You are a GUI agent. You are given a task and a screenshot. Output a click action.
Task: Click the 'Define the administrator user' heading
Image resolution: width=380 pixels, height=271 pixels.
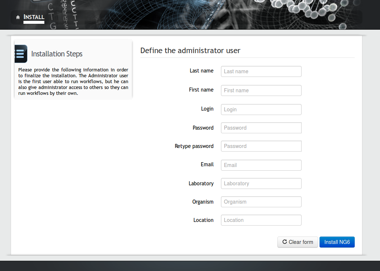click(x=190, y=51)
